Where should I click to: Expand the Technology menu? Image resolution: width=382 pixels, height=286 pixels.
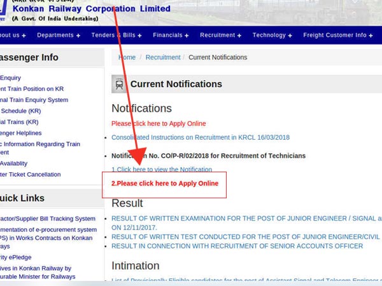(272, 35)
